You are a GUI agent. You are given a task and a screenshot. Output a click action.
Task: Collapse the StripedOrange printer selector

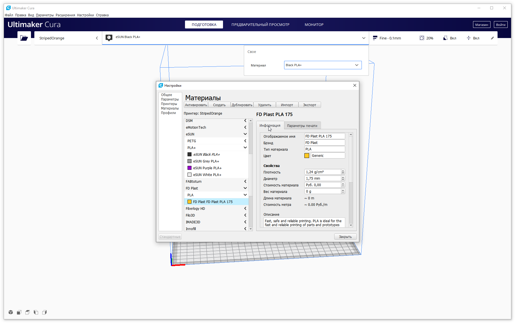pos(97,38)
